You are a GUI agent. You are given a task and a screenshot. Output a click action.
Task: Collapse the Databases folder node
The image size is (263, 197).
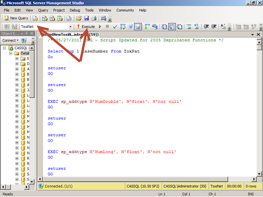click(x=11, y=53)
